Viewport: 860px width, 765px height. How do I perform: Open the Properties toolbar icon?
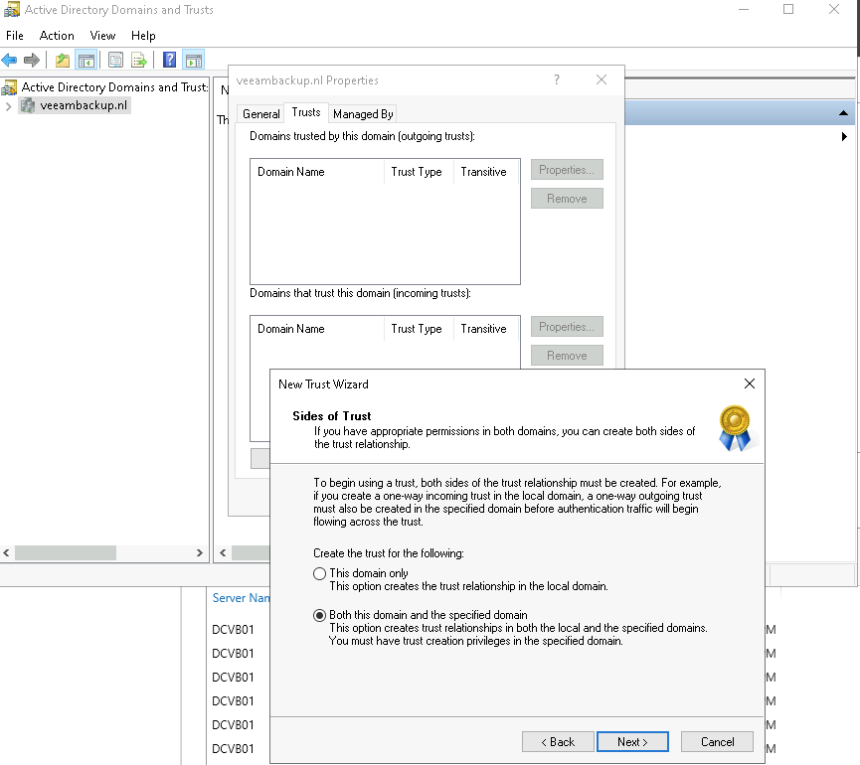(x=116, y=61)
